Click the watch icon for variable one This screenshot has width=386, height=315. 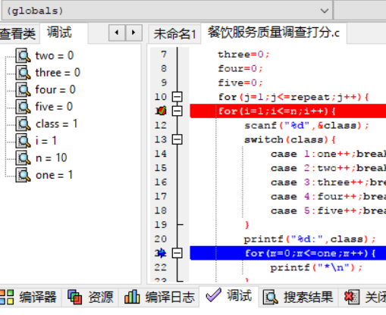(23, 175)
